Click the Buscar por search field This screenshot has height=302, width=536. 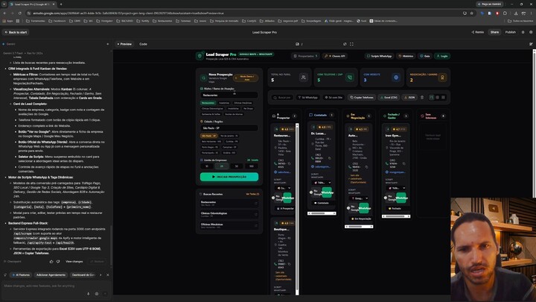click(x=282, y=97)
